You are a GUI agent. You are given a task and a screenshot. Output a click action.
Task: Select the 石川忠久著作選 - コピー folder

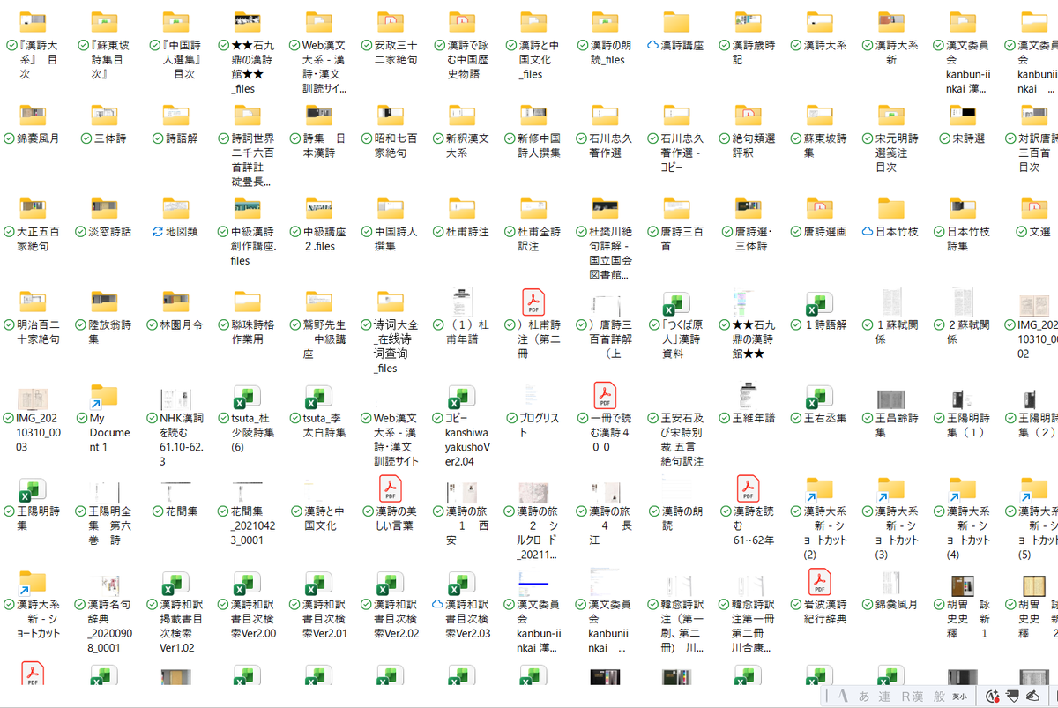pyautogui.click(x=677, y=115)
